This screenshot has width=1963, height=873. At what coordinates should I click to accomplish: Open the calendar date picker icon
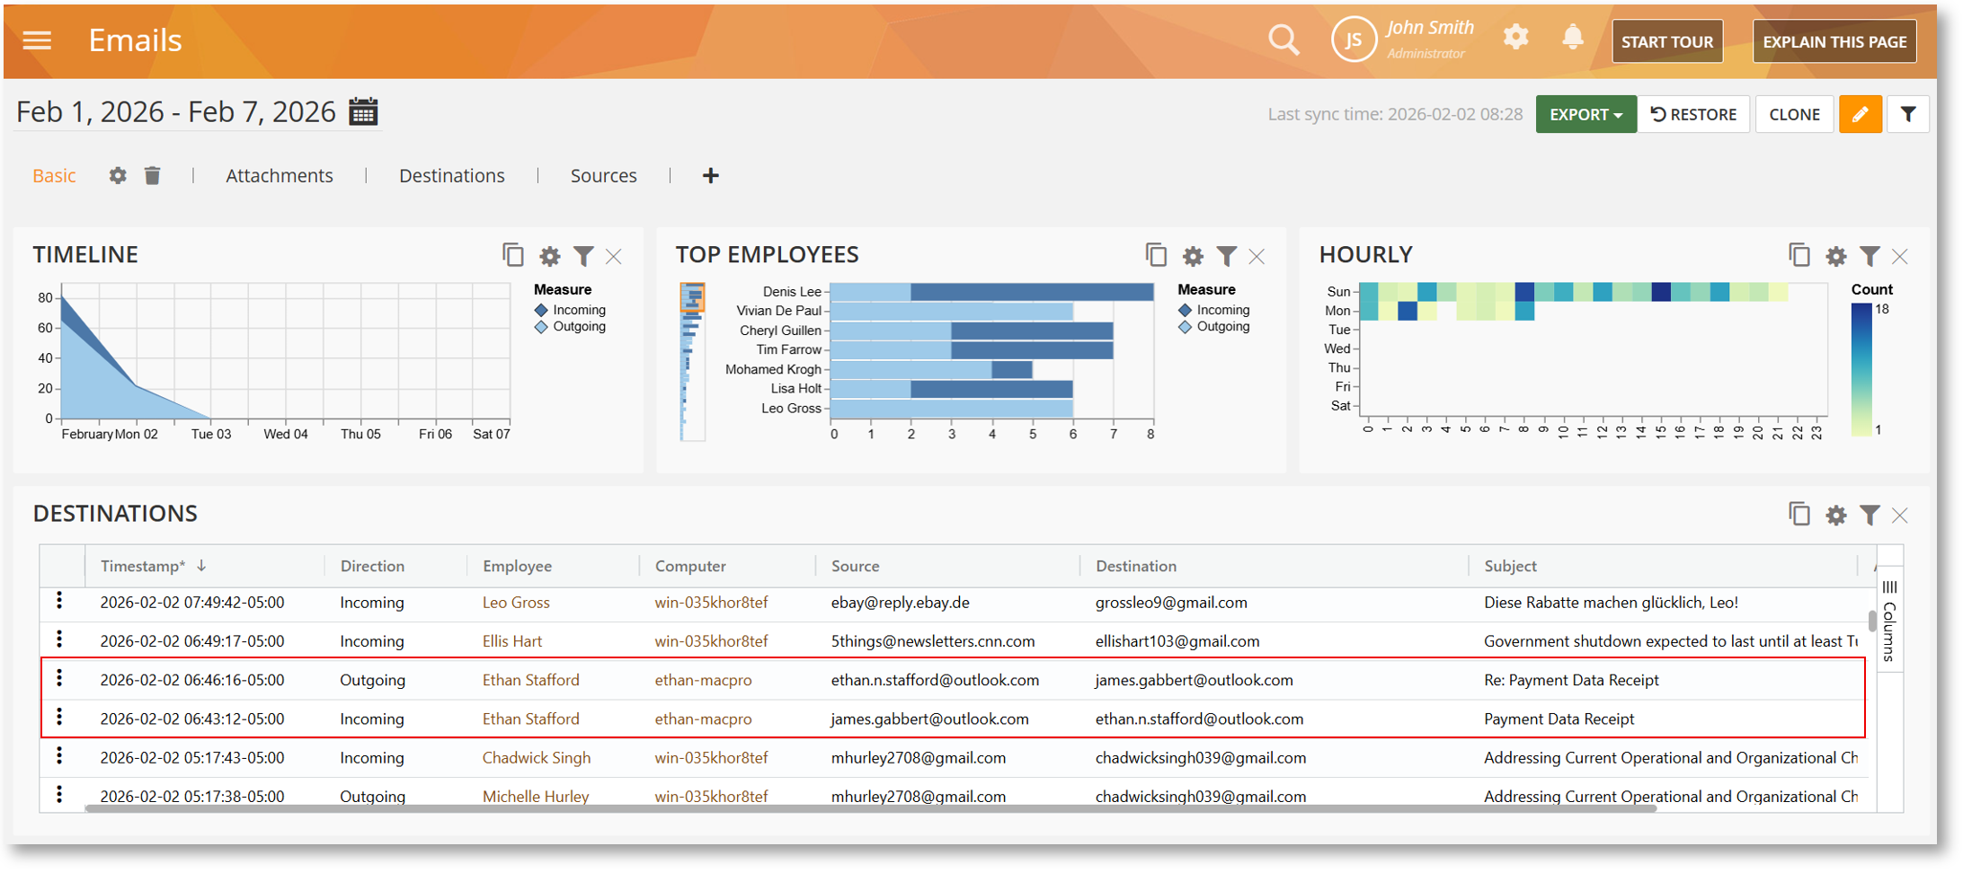click(x=363, y=112)
